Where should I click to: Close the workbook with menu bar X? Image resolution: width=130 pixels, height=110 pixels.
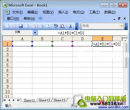click(x=125, y=19)
